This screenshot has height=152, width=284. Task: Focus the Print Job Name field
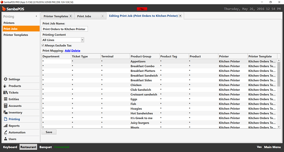click(x=65, y=29)
